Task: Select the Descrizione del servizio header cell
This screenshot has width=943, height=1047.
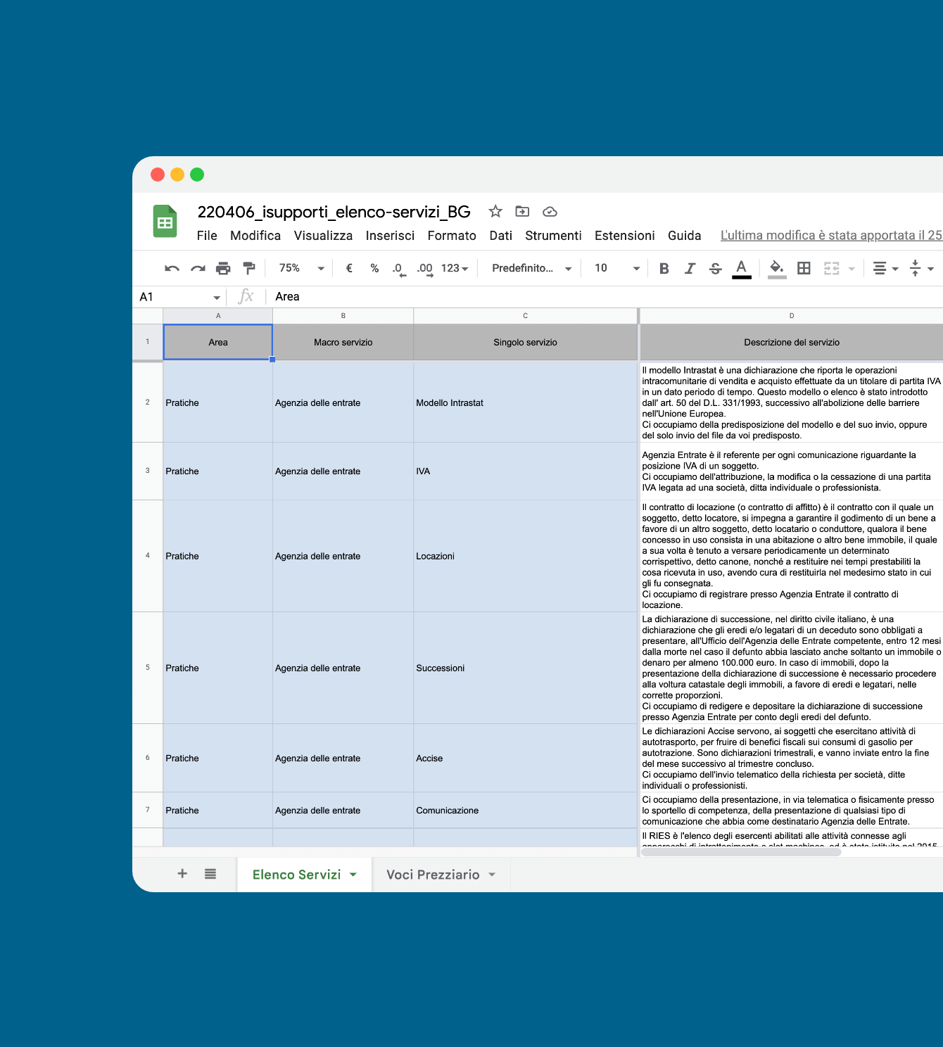Action: pyautogui.click(x=792, y=343)
